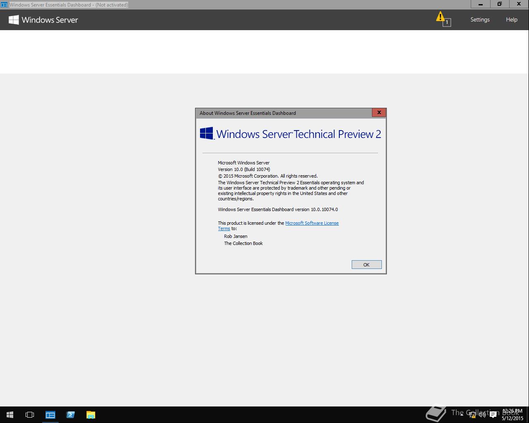
Task: Click OK in the About dialog
Action: [367, 264]
